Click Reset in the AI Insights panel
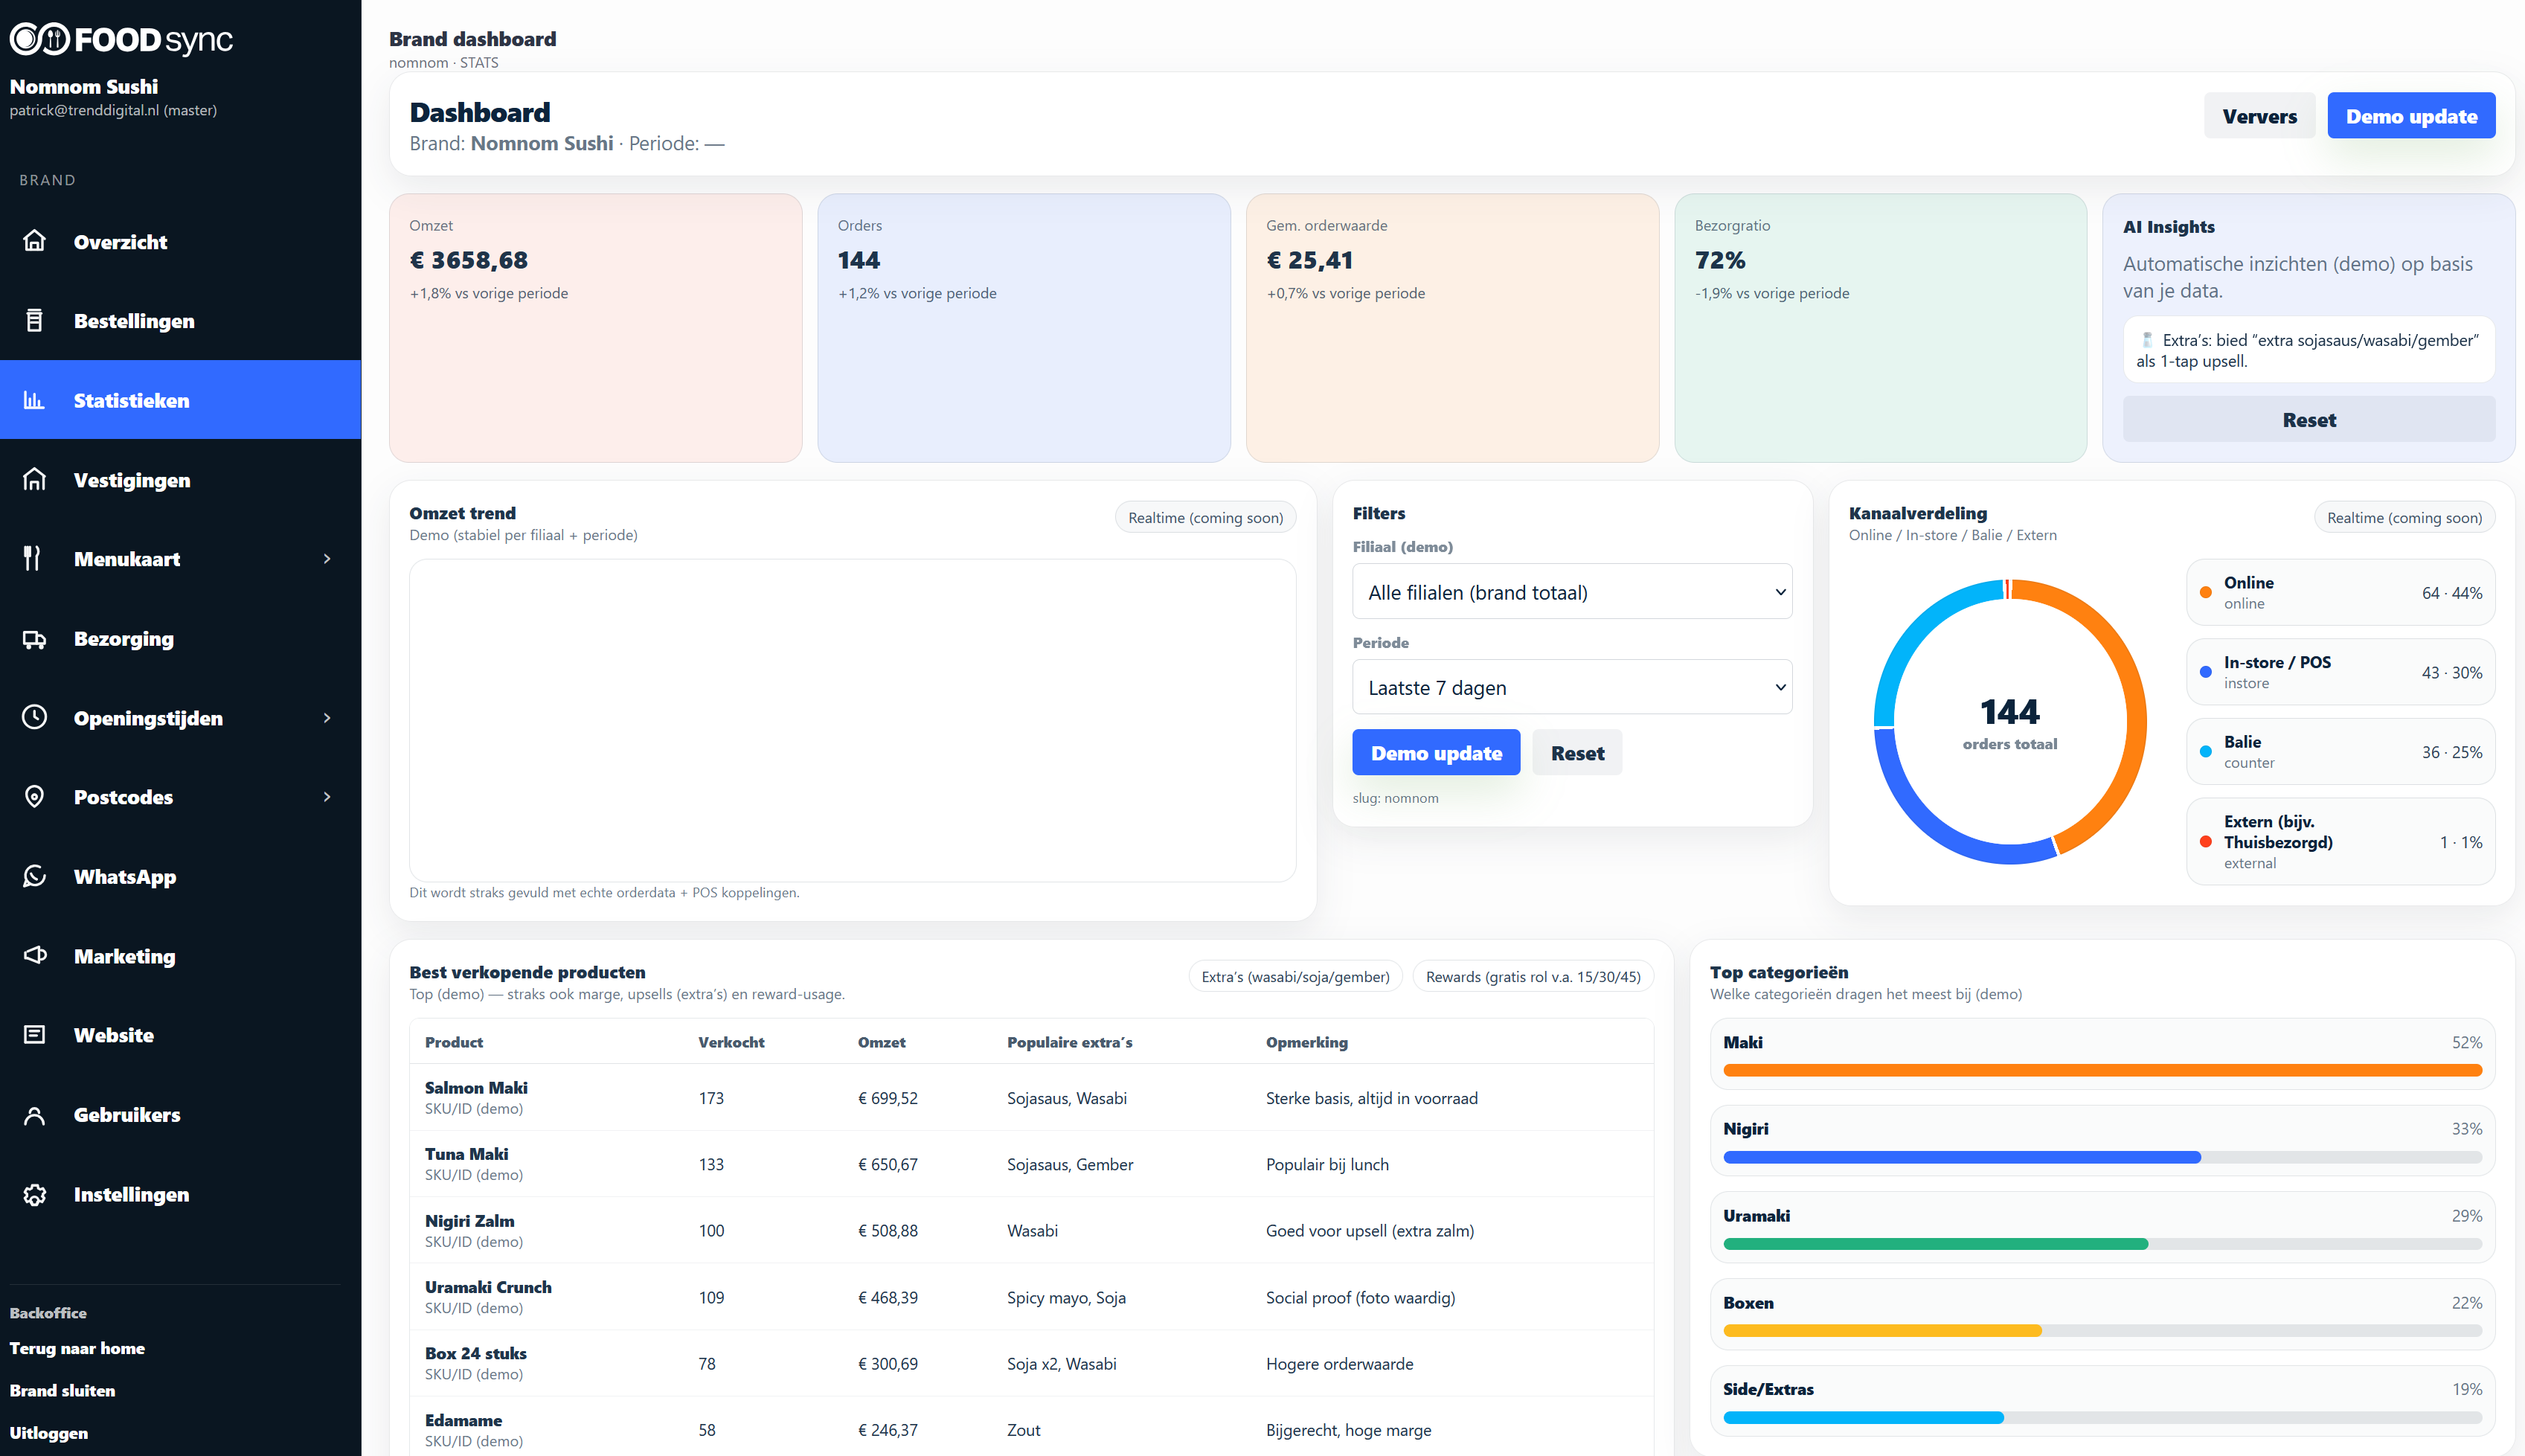Viewport: 2525px width, 1456px height. tap(2309, 419)
